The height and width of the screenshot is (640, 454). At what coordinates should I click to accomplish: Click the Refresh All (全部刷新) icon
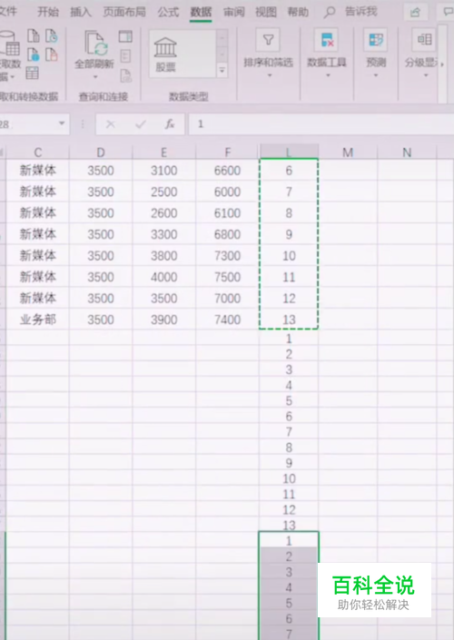tap(96, 44)
